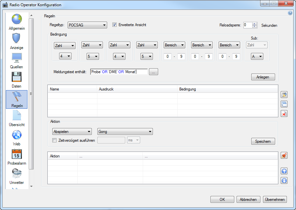Open the first Bereich type dropdown
This screenshot has width=296, height=210.
click(174, 45)
